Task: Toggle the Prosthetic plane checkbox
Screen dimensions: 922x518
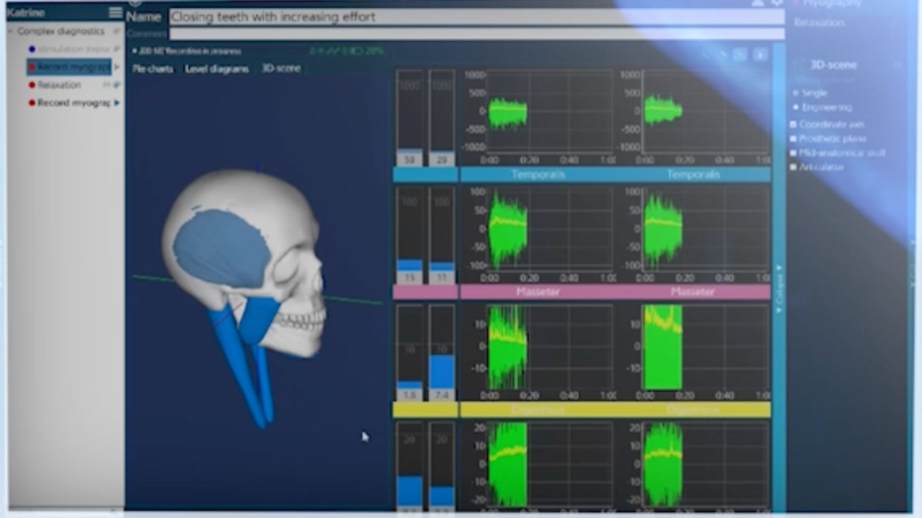Action: (x=793, y=139)
